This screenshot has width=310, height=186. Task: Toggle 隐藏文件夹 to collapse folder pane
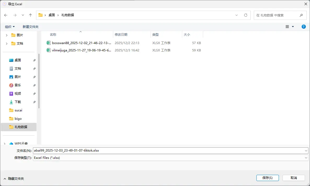(13, 178)
